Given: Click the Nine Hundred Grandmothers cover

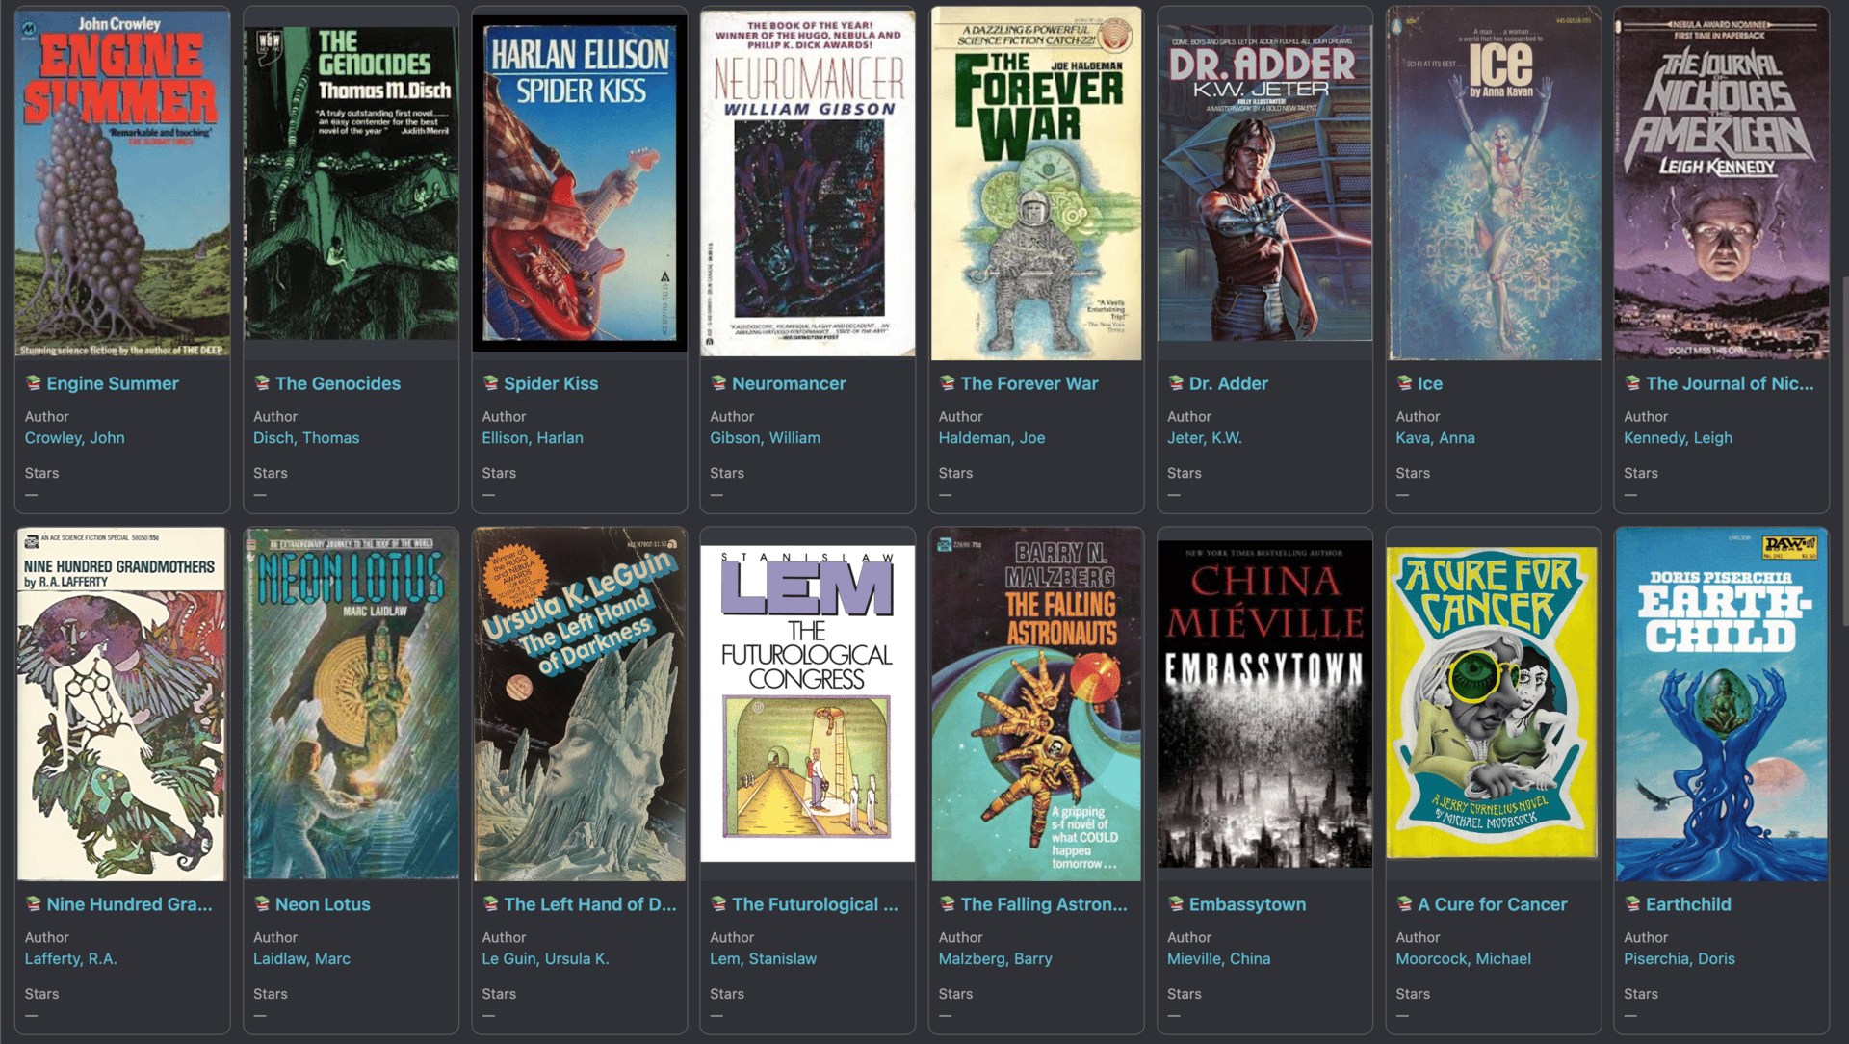Looking at the screenshot, I should tap(122, 704).
